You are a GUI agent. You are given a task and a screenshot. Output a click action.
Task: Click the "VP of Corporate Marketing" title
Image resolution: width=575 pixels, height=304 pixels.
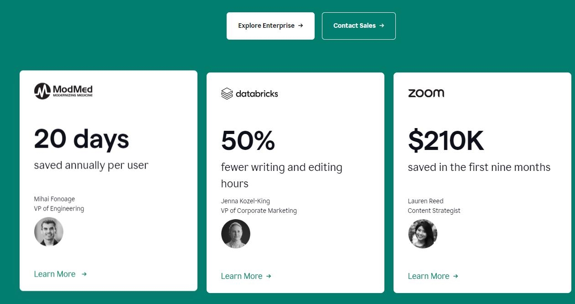pos(259,211)
